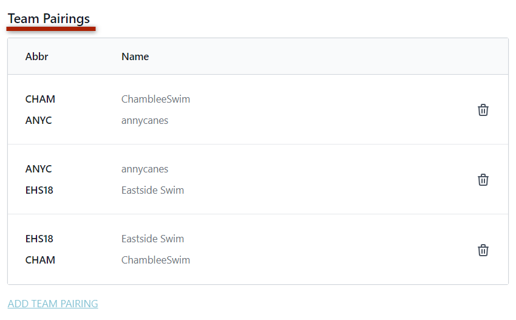Image resolution: width=516 pixels, height=320 pixels.
Task: Select annycanes name in the first pairing
Action: (144, 120)
